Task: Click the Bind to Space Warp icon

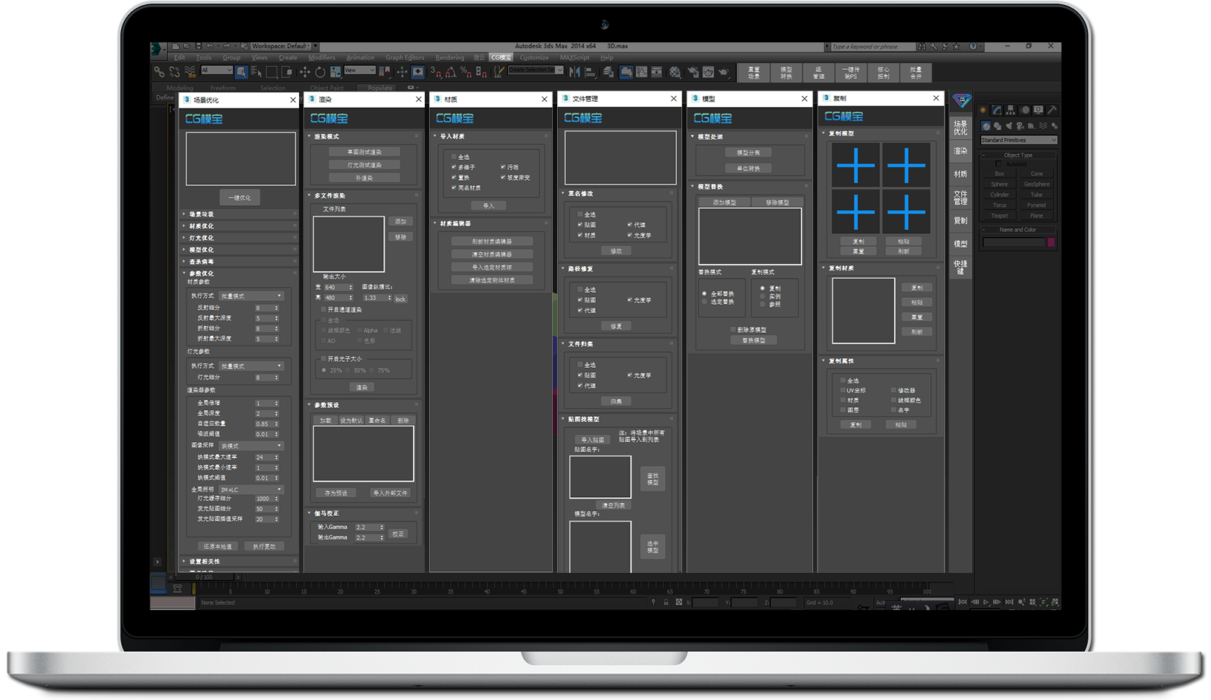Action: click(x=190, y=72)
